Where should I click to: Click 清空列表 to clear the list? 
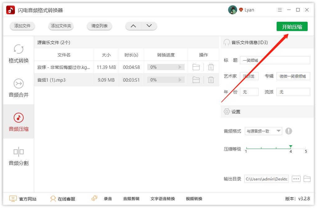[99, 26]
